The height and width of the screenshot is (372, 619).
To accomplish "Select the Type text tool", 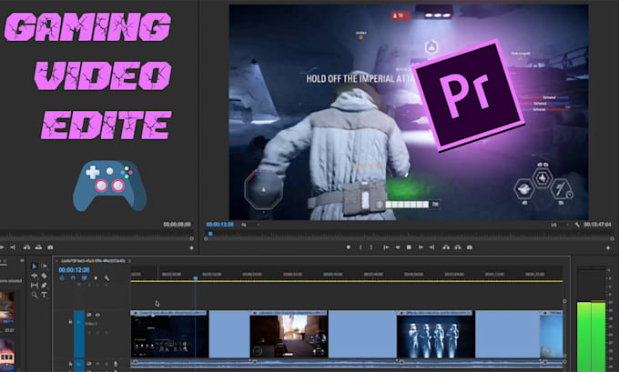I will tap(44, 295).
